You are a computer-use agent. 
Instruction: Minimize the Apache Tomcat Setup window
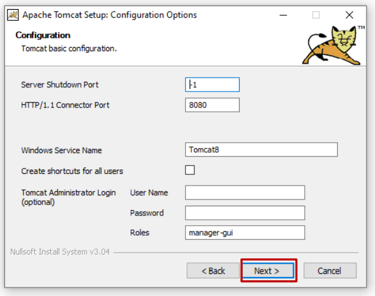pos(283,15)
